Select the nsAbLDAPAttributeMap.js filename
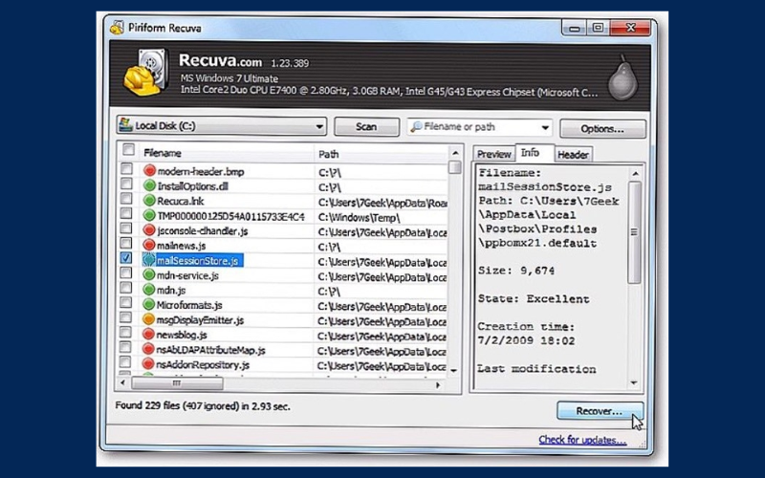Screen dimensions: 765x478 click(x=210, y=350)
